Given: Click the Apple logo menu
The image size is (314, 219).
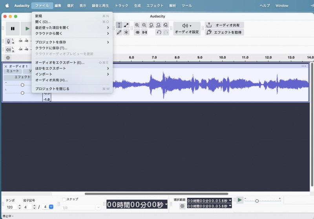Looking at the screenshot, I should point(7,5).
